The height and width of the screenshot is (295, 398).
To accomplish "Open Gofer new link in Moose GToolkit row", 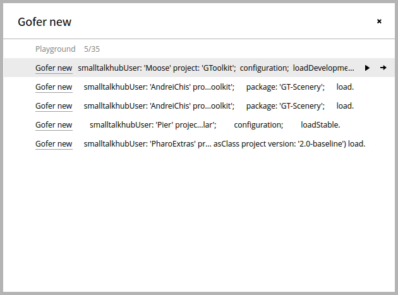I will pos(54,68).
